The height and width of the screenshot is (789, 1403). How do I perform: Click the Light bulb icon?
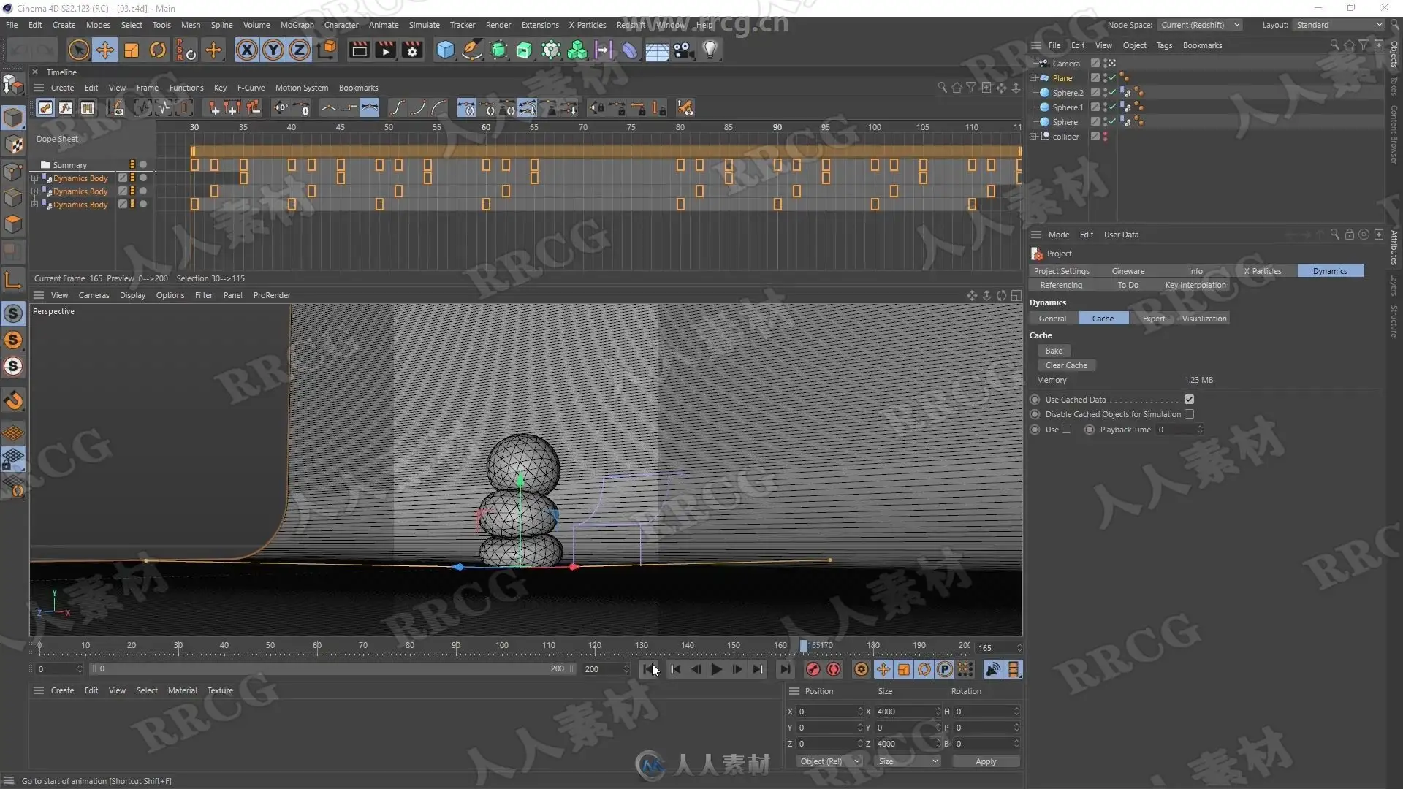point(710,50)
